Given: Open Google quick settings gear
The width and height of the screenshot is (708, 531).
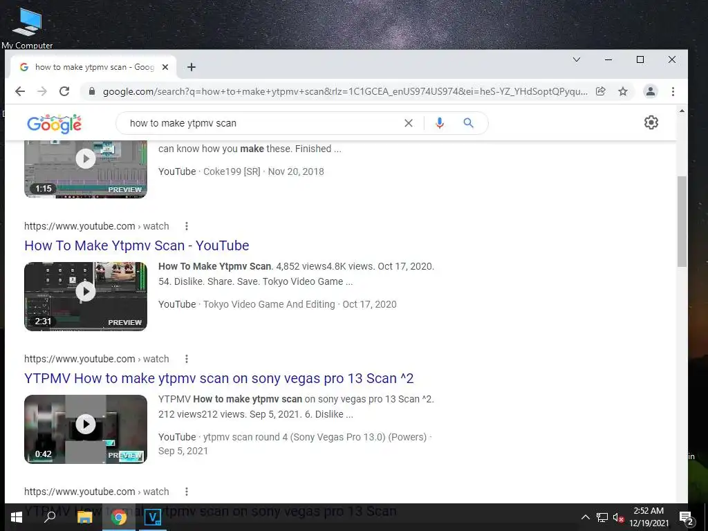Looking at the screenshot, I should [x=651, y=122].
